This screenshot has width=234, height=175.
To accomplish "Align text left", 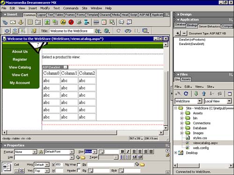I will [x=134, y=152].
